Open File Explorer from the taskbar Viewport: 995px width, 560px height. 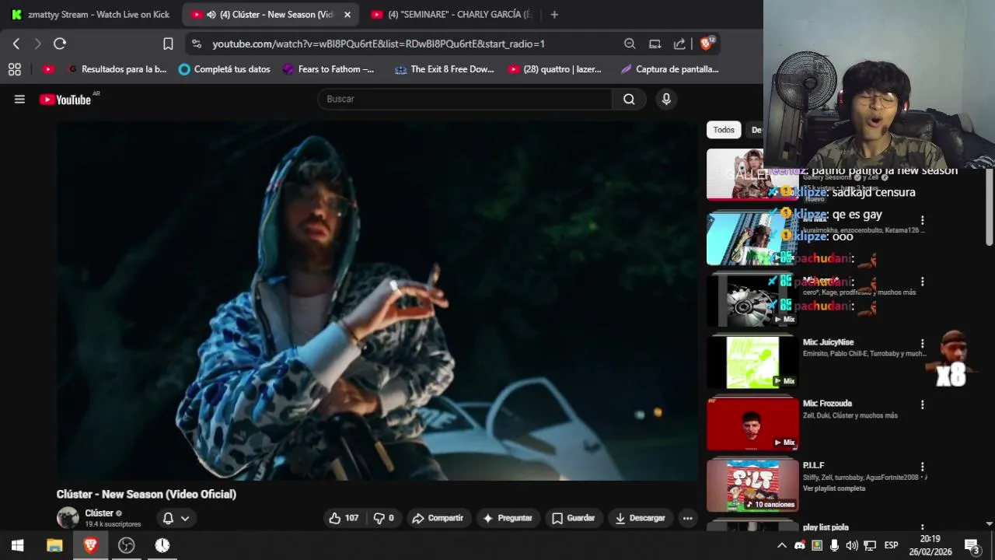(x=54, y=545)
